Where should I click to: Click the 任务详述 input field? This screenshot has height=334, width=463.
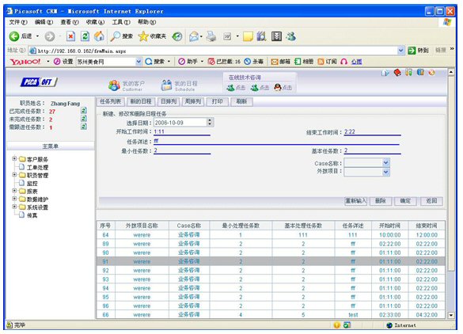[x=276, y=141]
